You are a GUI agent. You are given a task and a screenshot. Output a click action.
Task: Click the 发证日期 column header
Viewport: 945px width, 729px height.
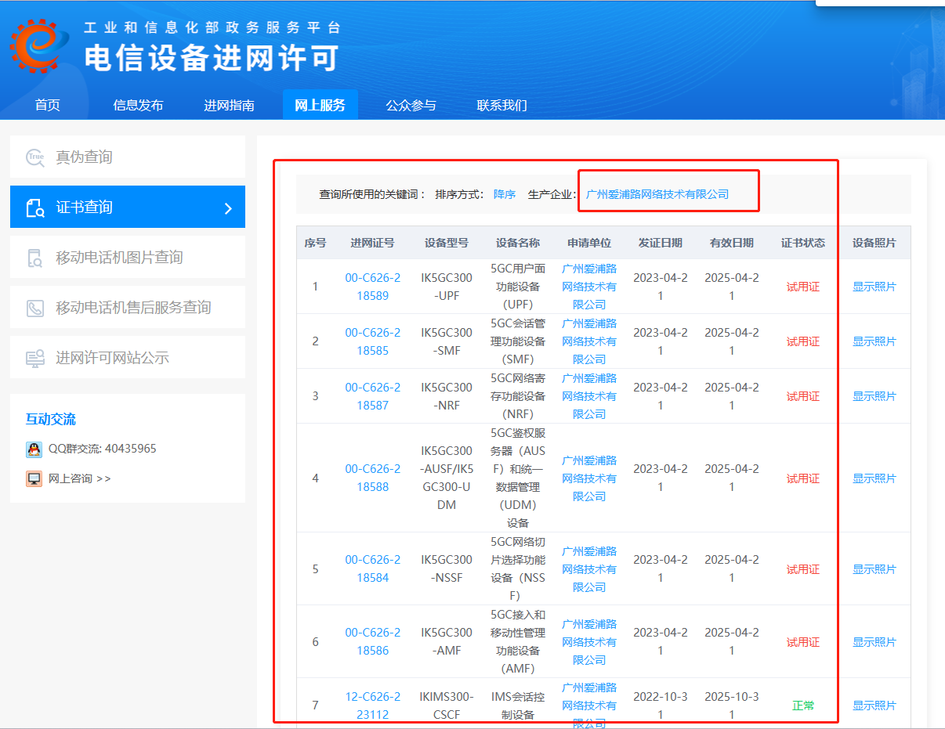[x=661, y=243]
